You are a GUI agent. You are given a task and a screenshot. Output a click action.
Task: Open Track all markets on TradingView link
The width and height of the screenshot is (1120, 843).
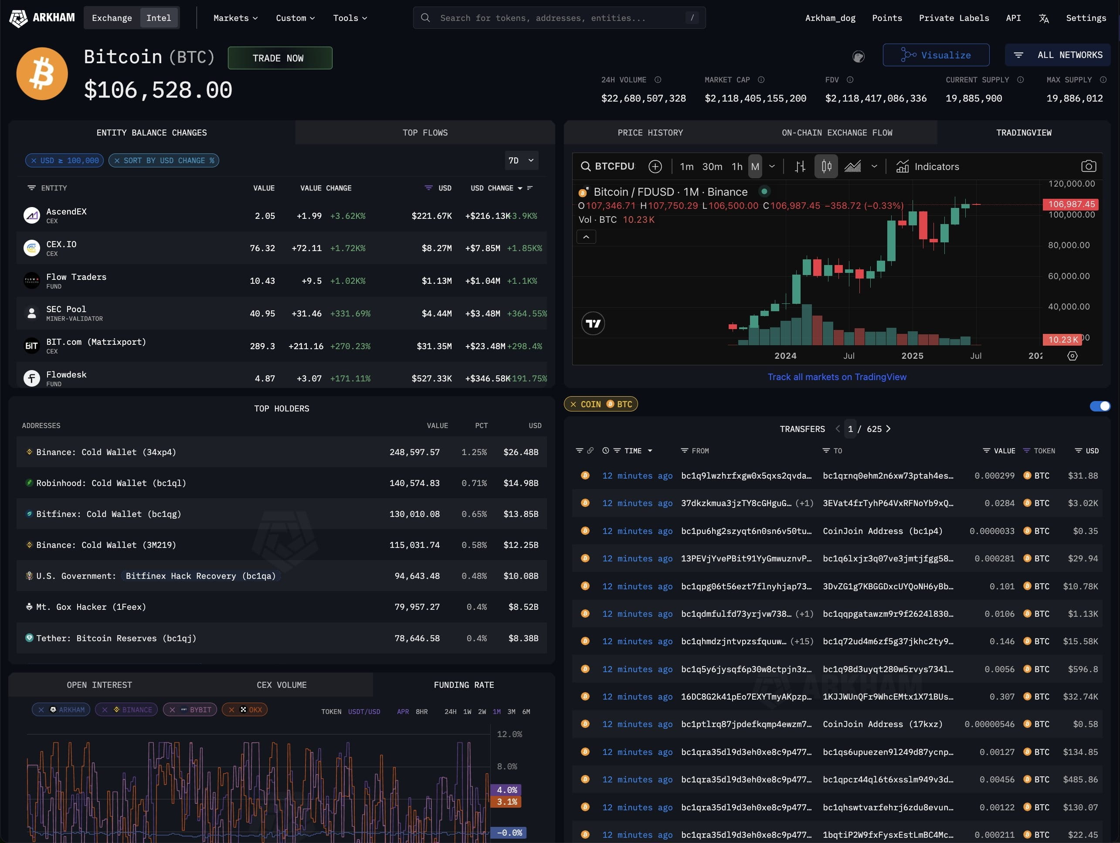click(836, 377)
